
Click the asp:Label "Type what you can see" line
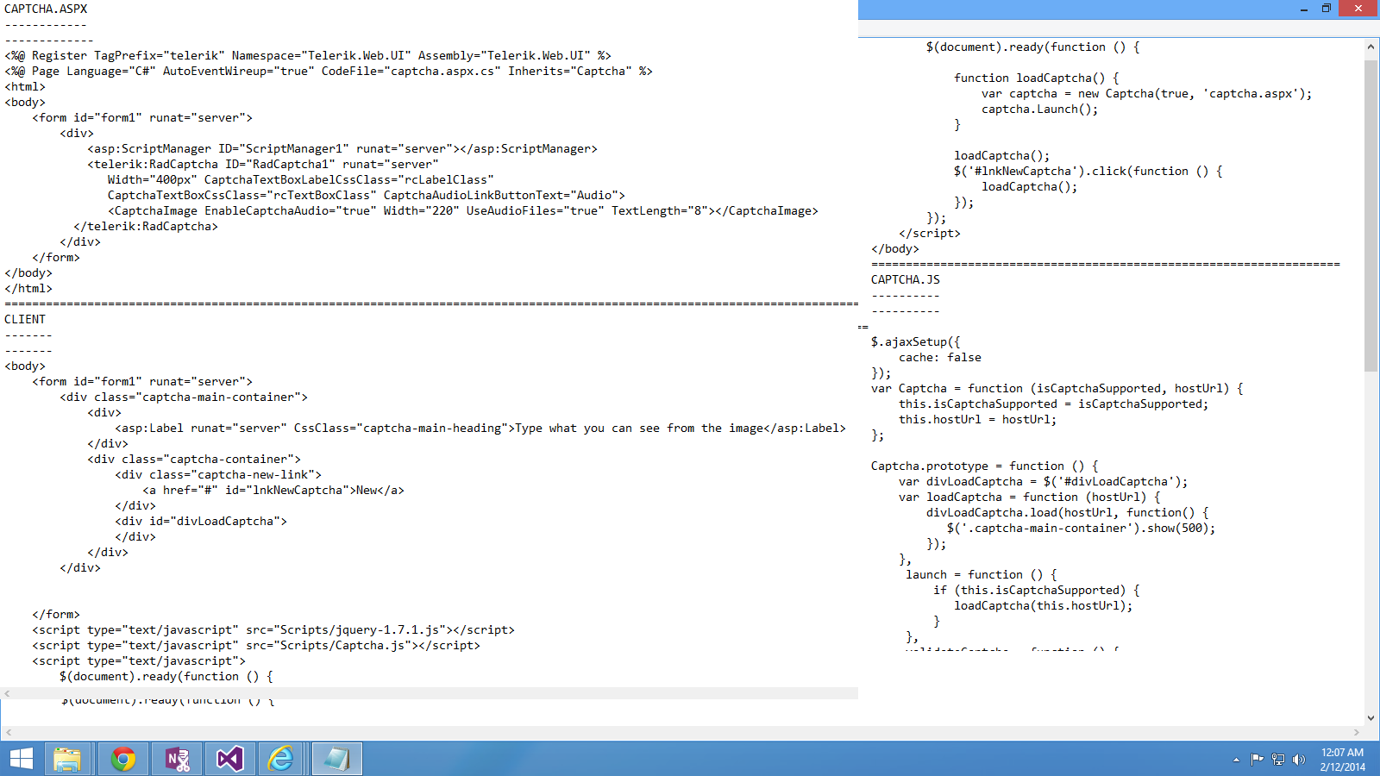[x=480, y=428]
